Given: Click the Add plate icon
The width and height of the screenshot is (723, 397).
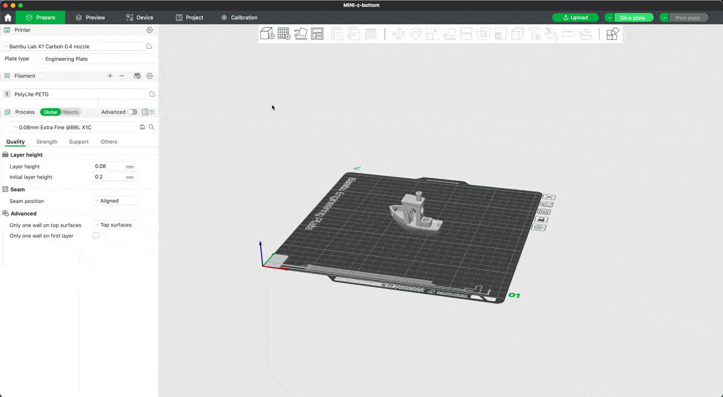Looking at the screenshot, I should [x=284, y=34].
